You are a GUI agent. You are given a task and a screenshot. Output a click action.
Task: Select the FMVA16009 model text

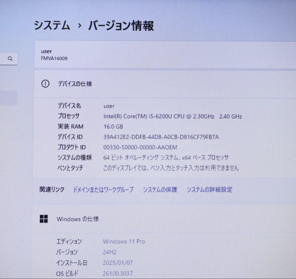[54, 58]
